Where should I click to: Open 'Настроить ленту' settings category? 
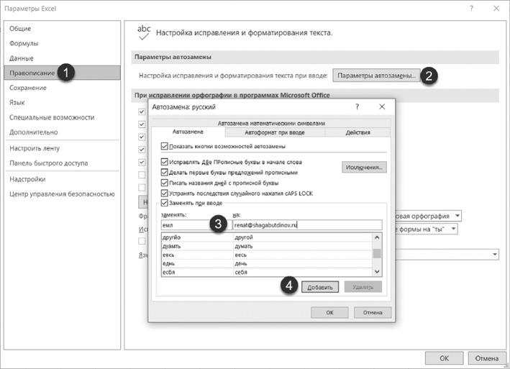pos(33,147)
